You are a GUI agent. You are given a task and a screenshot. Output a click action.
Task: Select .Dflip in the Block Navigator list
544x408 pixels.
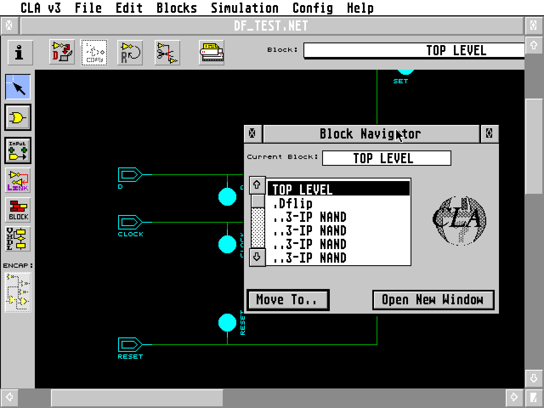pos(293,204)
